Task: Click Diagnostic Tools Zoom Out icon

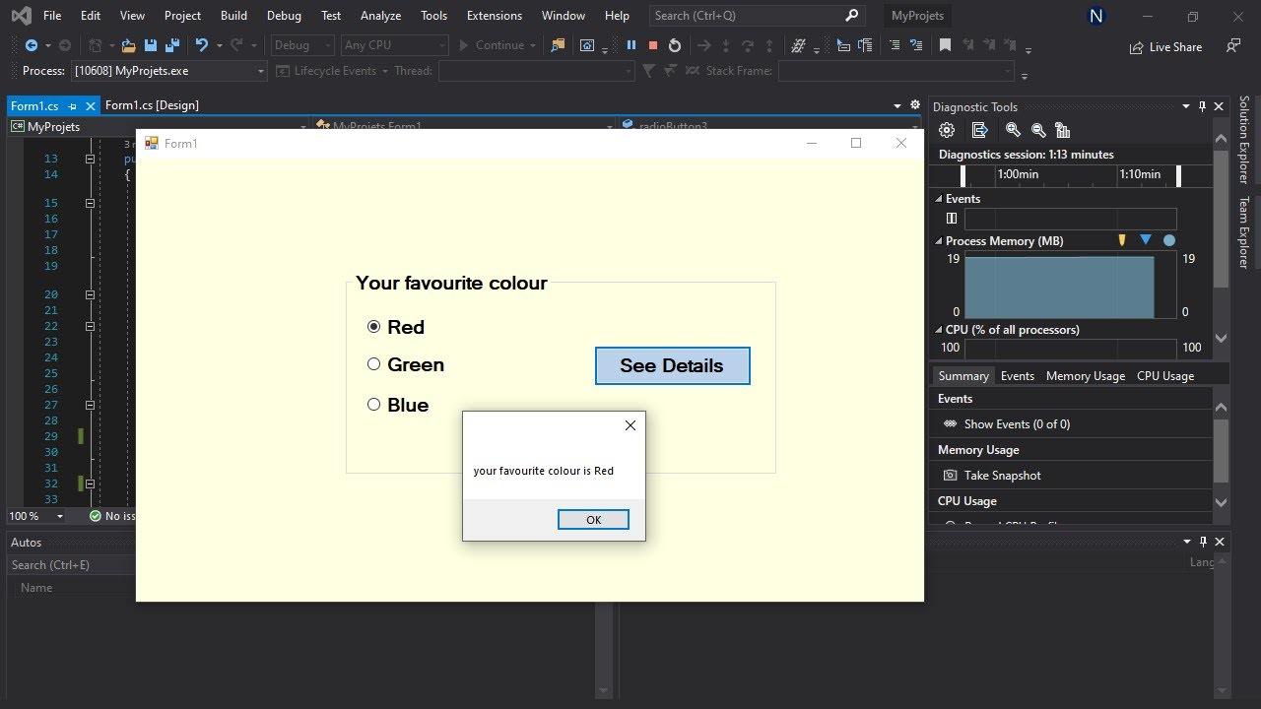Action: tap(1038, 130)
